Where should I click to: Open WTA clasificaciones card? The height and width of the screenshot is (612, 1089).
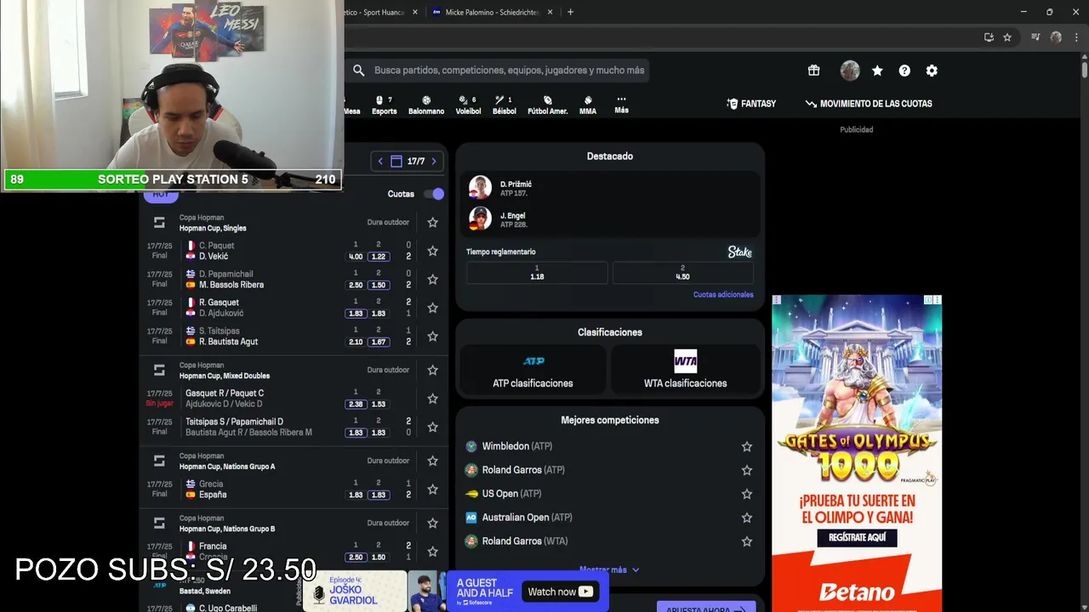[x=685, y=371]
